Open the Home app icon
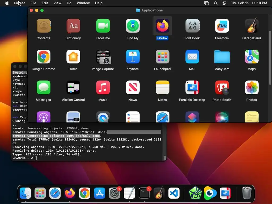Image resolution: width=272 pixels, height=204 pixels. [73, 57]
